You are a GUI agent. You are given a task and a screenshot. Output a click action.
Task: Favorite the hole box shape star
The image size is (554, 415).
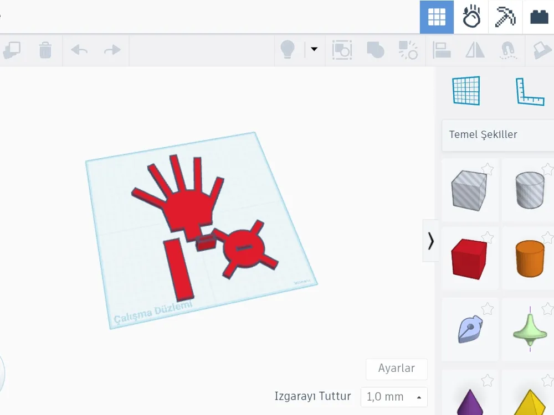(x=488, y=169)
